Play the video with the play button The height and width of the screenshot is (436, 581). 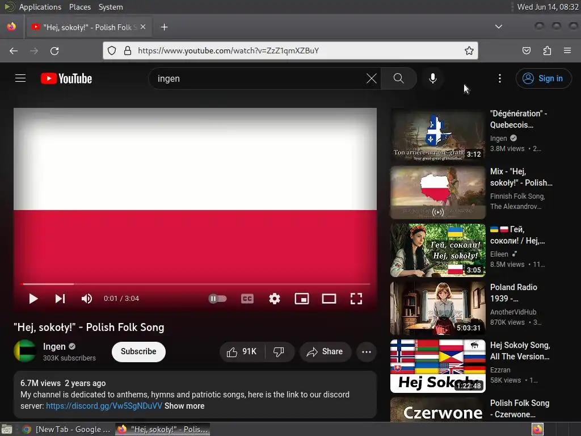pyautogui.click(x=33, y=299)
